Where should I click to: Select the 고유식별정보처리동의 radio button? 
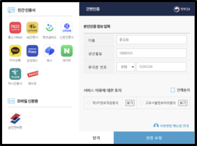[x=141, y=103]
